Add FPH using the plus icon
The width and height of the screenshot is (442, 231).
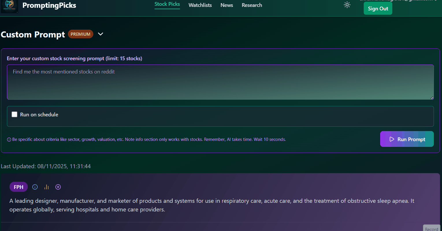pyautogui.click(x=58, y=187)
